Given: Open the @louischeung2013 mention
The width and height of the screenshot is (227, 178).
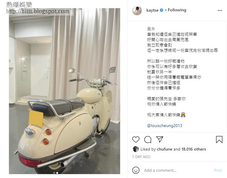Looking at the screenshot, I should coord(164,126).
